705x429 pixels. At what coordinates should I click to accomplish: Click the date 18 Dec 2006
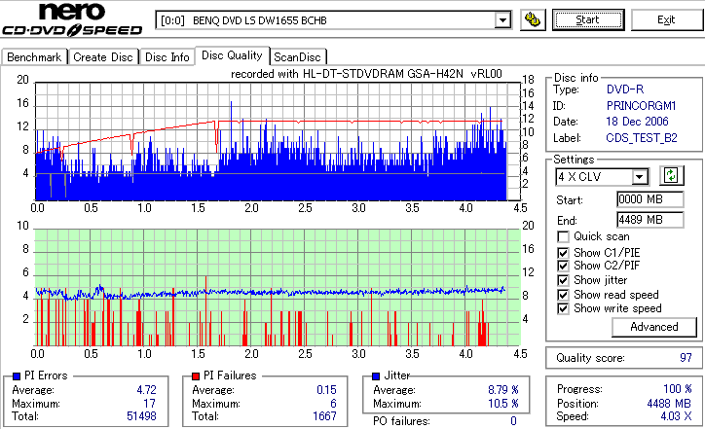click(x=637, y=122)
